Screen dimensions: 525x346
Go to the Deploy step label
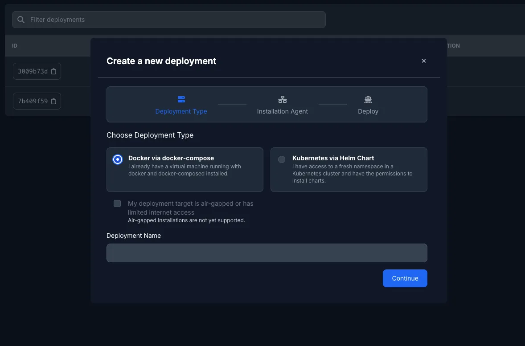368,111
